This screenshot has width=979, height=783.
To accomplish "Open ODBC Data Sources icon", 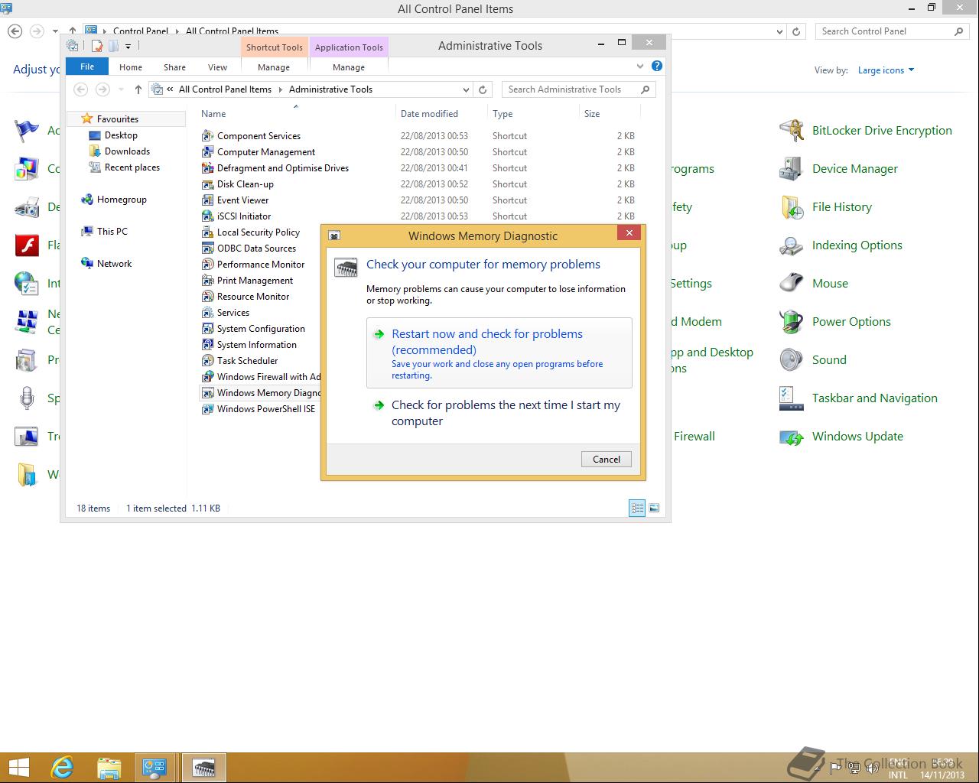I will [207, 249].
